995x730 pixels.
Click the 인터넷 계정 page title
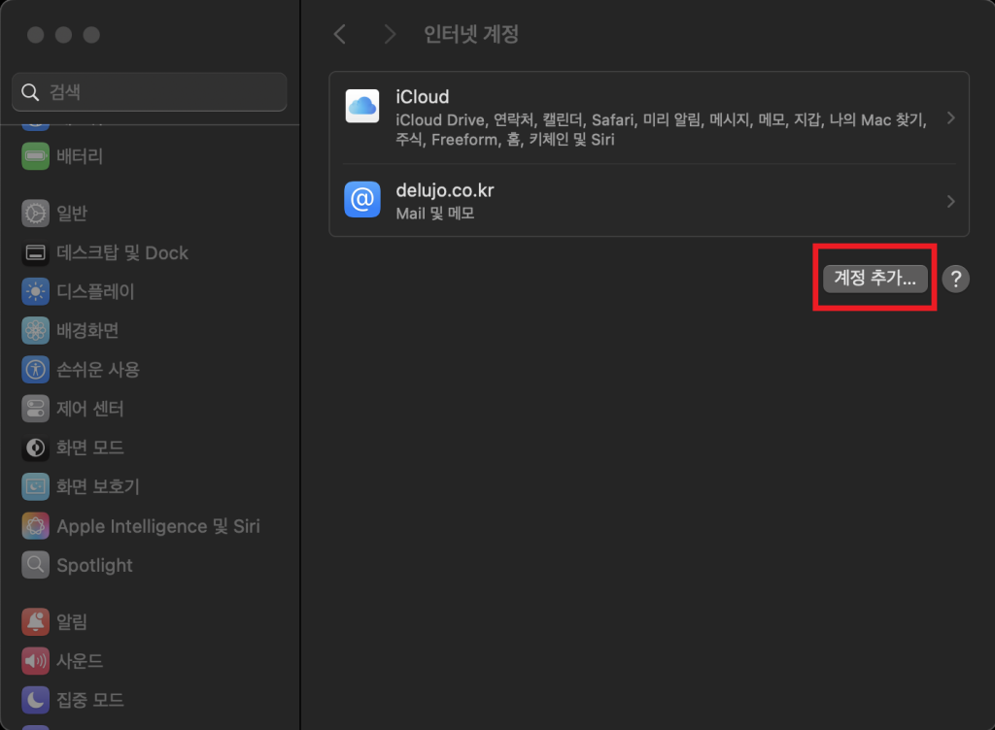coord(471,34)
